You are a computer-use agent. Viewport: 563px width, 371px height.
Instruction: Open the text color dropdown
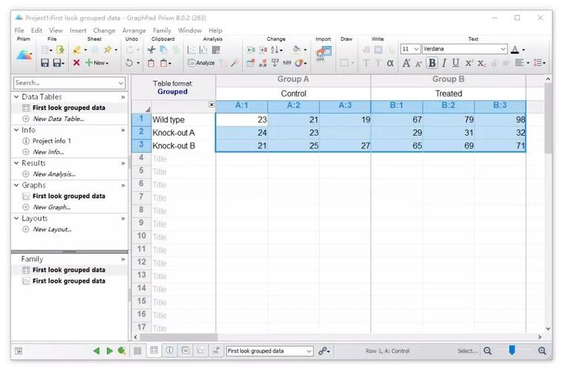(x=524, y=50)
